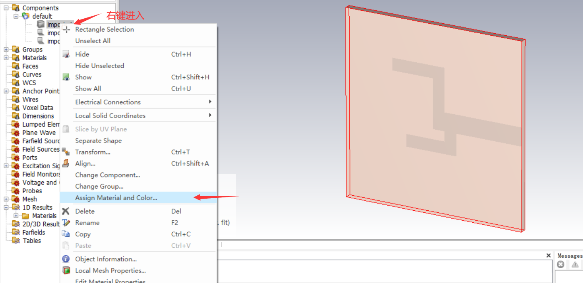The width and height of the screenshot is (583, 283).
Task: Select the highlighted imported solid icon
Action: point(40,25)
